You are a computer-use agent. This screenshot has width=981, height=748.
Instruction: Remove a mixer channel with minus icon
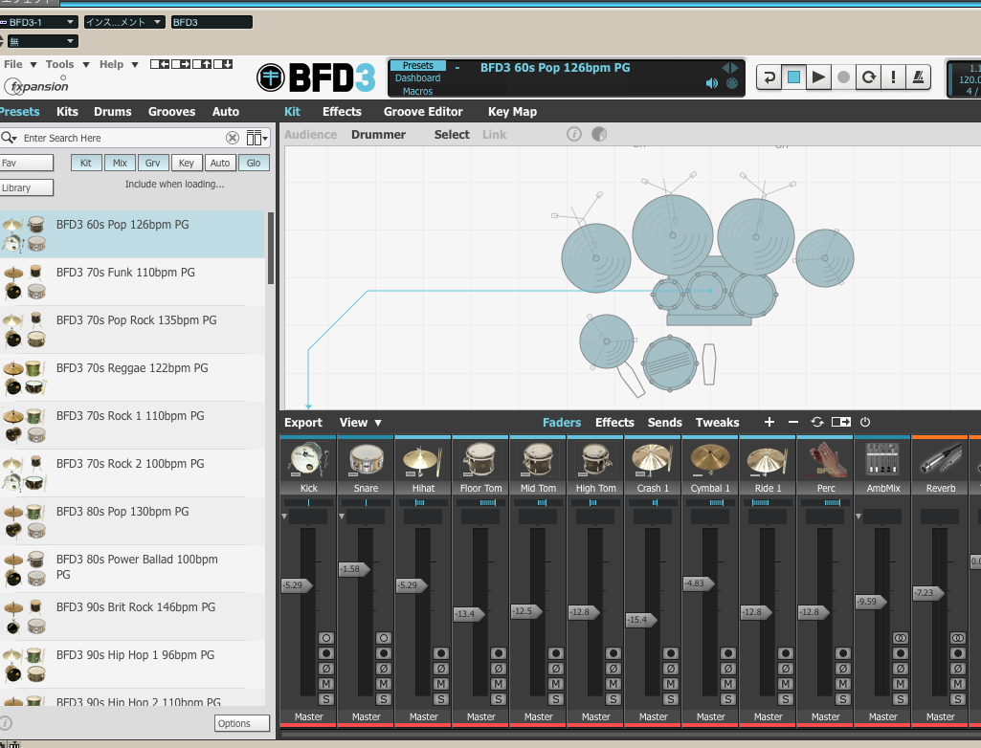click(x=793, y=422)
